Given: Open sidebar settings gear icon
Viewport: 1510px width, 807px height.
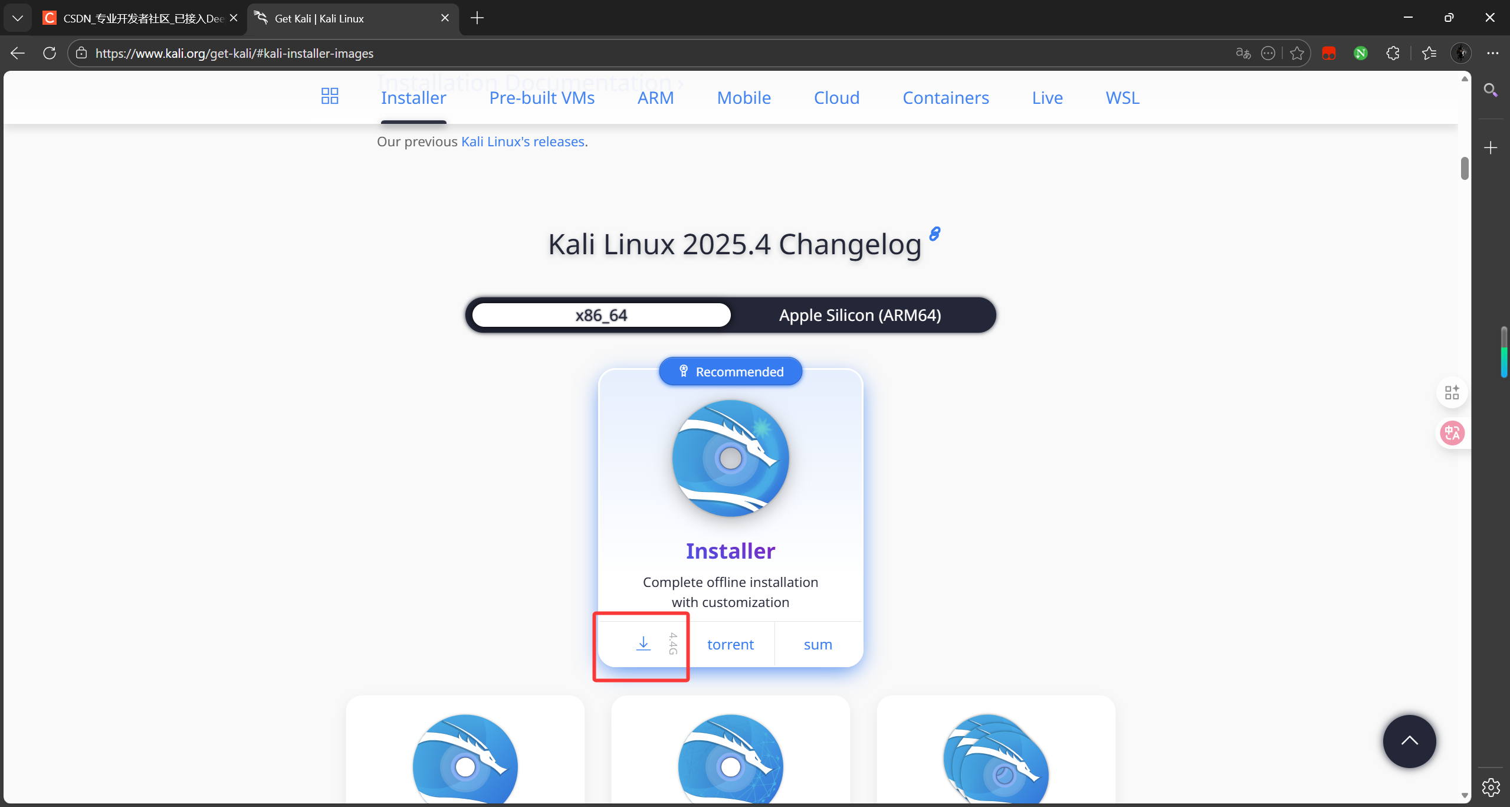Looking at the screenshot, I should coord(1491,787).
